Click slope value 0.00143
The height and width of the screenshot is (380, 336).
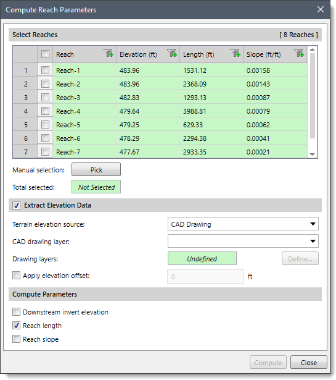(x=258, y=84)
